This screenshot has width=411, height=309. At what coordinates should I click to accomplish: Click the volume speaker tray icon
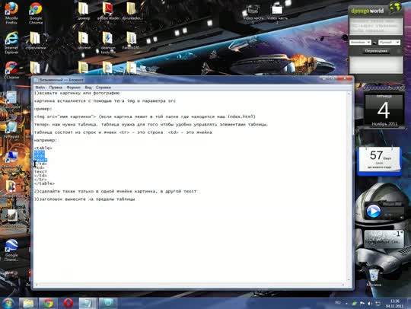point(370,304)
